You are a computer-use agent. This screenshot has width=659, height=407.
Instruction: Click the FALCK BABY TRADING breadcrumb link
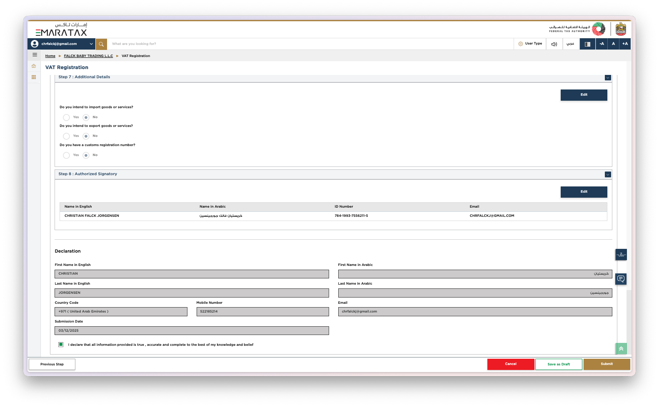tap(88, 56)
